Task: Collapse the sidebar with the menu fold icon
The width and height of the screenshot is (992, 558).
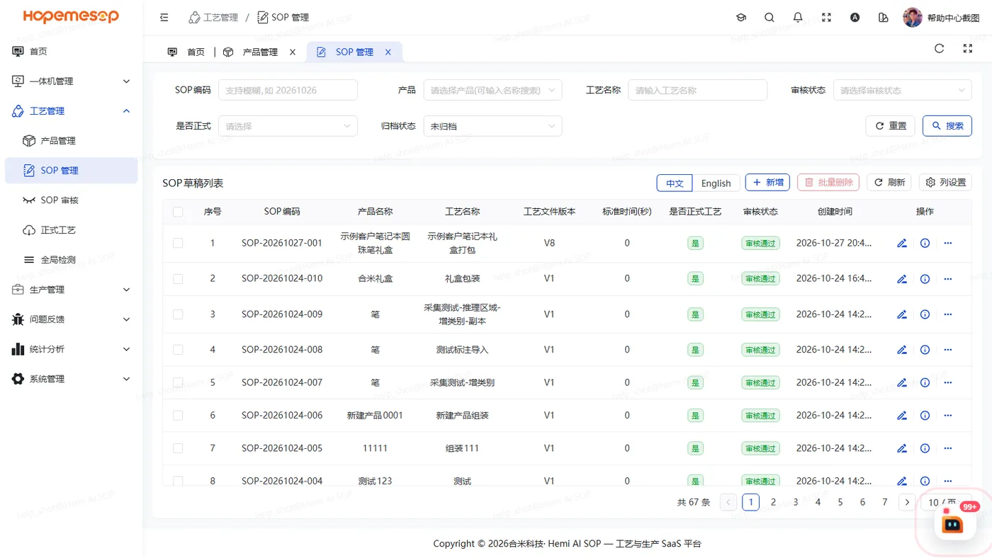Action: tap(164, 18)
